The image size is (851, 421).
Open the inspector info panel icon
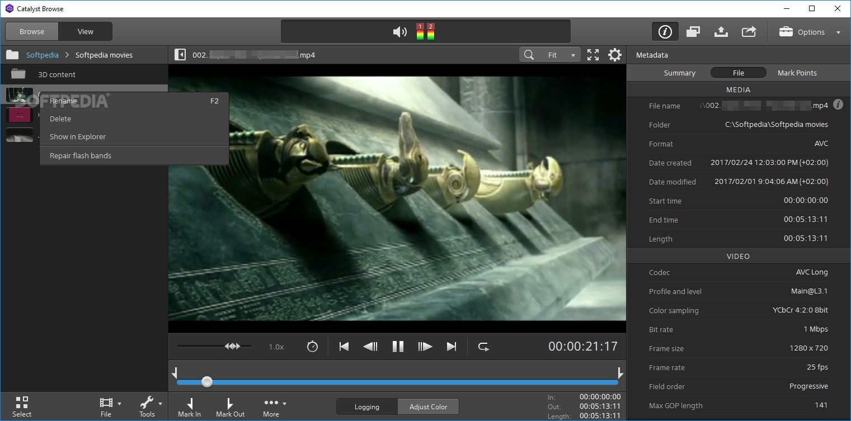click(665, 32)
